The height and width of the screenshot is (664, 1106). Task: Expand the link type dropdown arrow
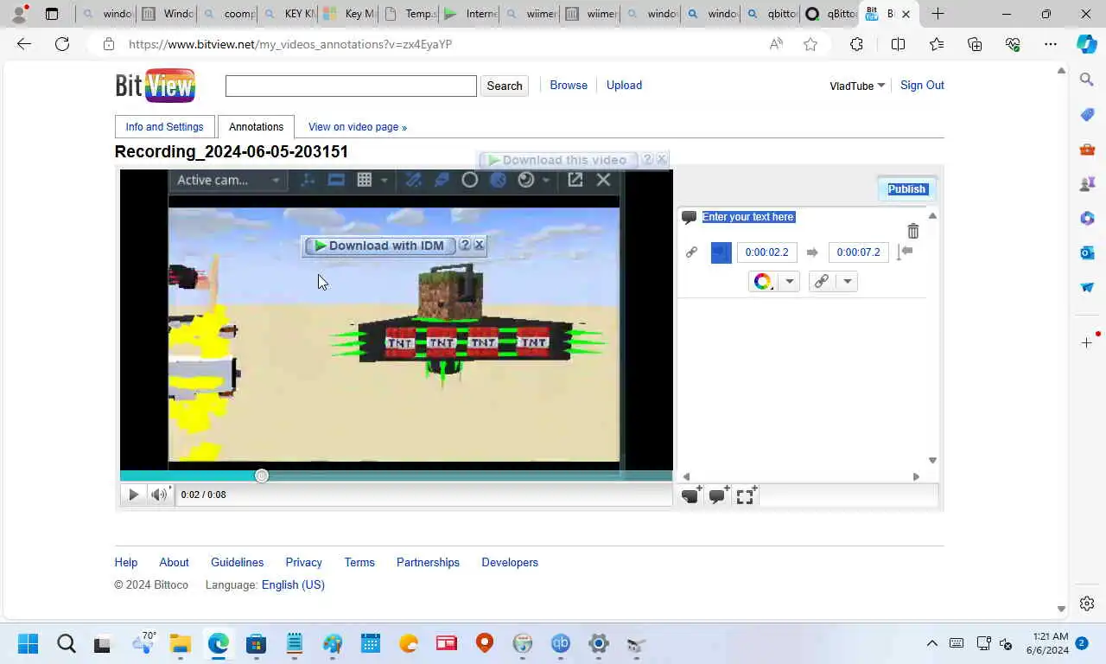pos(847,281)
